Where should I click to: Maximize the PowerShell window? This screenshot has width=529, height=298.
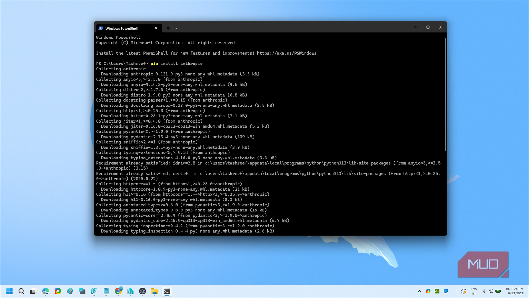(428, 27)
